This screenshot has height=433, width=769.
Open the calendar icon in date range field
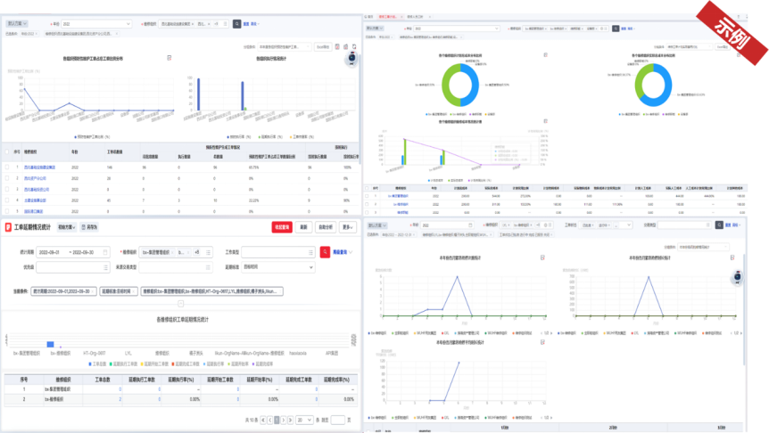[105, 252]
